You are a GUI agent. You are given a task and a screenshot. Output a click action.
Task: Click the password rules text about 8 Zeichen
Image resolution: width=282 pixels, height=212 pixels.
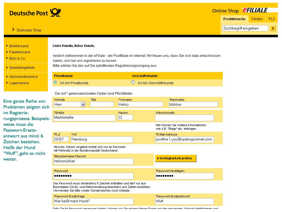(x=102, y=187)
